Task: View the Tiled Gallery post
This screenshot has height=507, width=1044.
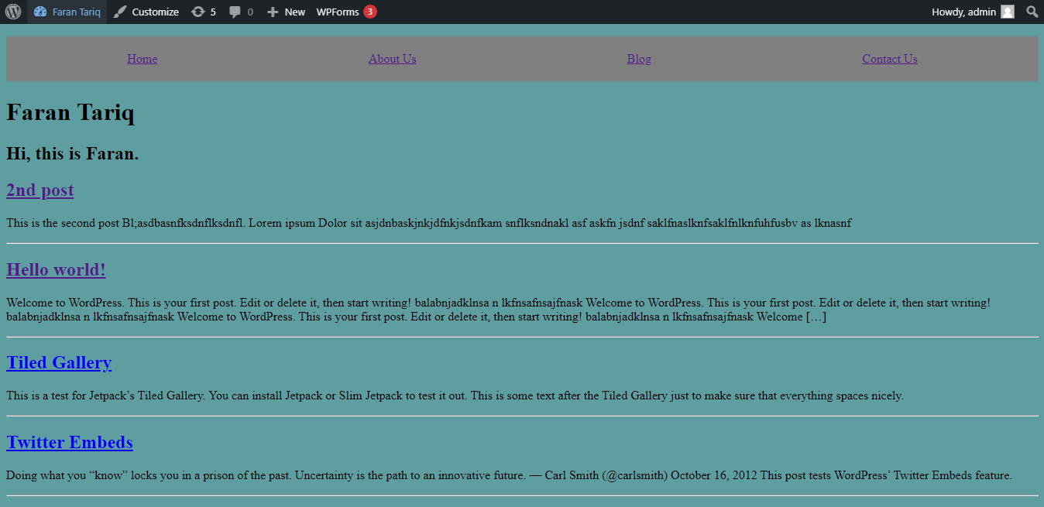Action: click(x=59, y=362)
